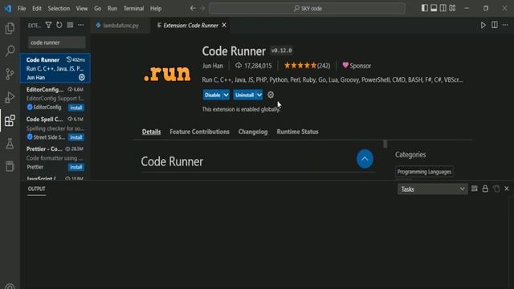The image size is (514, 289).
Task: Open manage gear next to Uninstall
Action: 271,95
